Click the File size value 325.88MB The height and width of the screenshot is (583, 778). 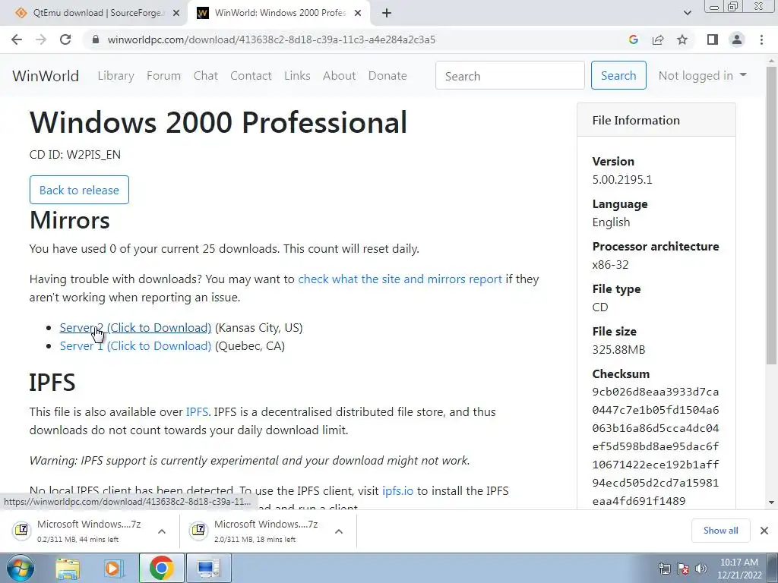[x=618, y=349]
